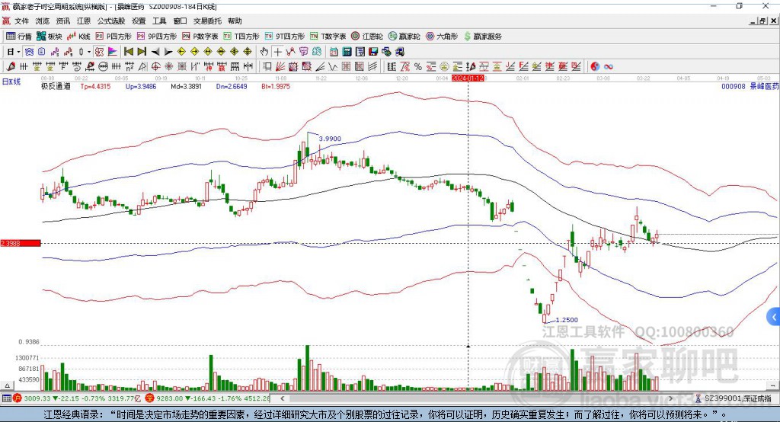This screenshot has height=422, width=780.
Task: Click horizontal scrollbar right arrow
Action: click(670, 398)
